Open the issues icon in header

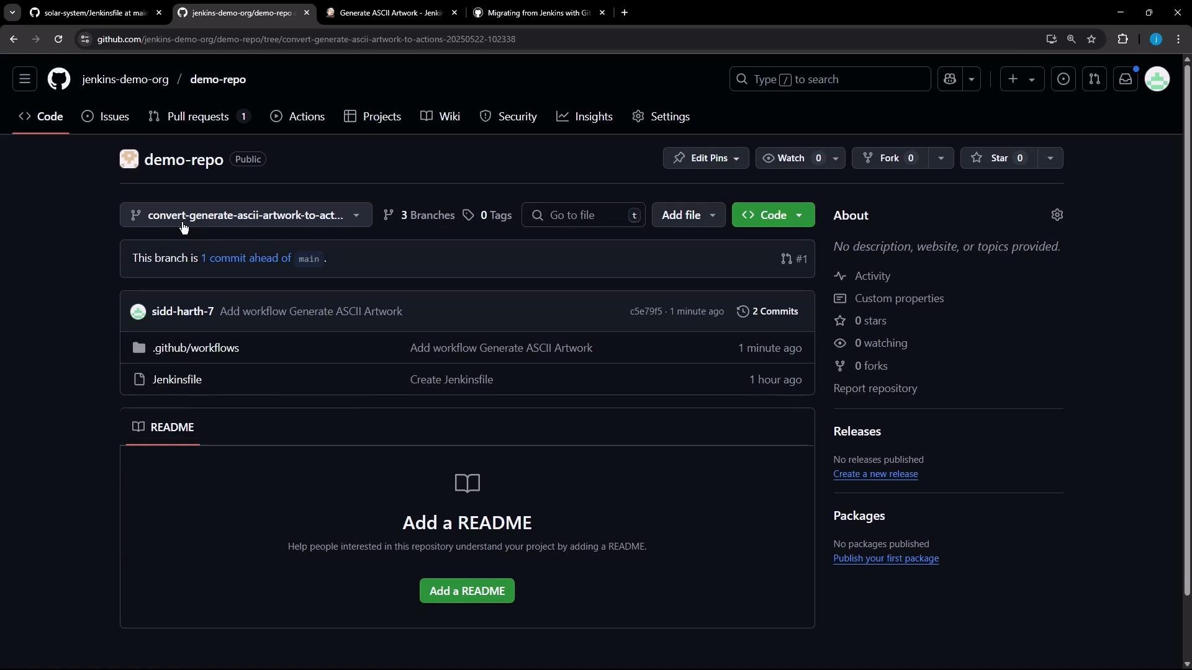pos(1063,79)
